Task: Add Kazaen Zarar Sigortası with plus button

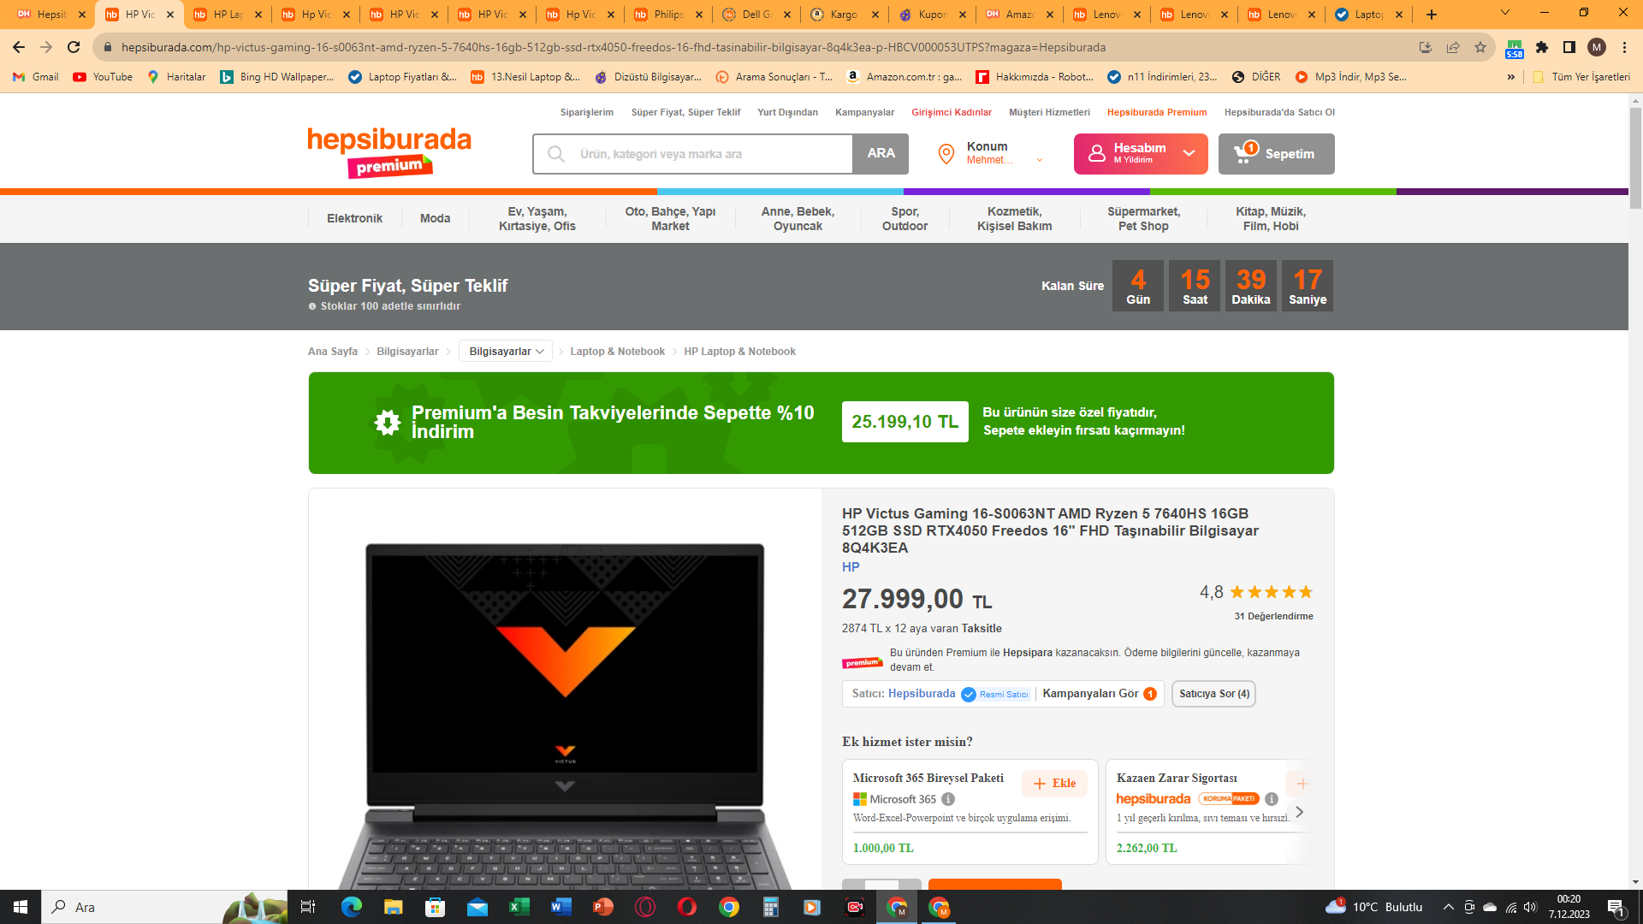Action: coord(1302,783)
